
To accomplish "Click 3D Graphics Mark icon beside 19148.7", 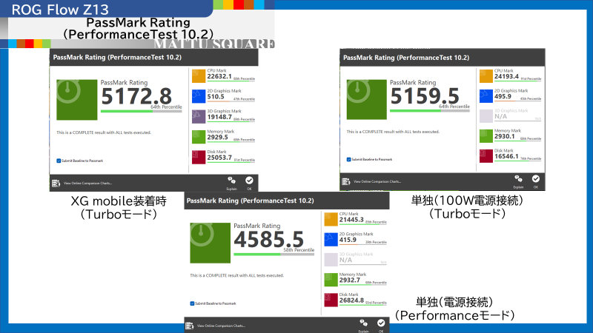I will click(199, 117).
